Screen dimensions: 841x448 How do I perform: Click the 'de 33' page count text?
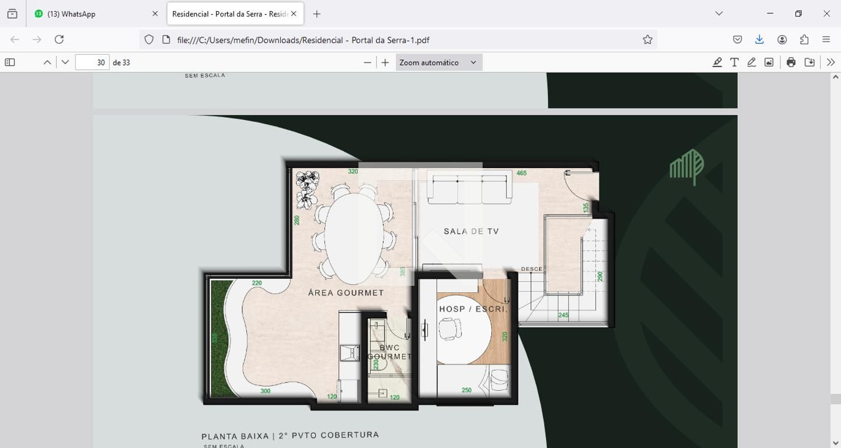click(x=121, y=62)
